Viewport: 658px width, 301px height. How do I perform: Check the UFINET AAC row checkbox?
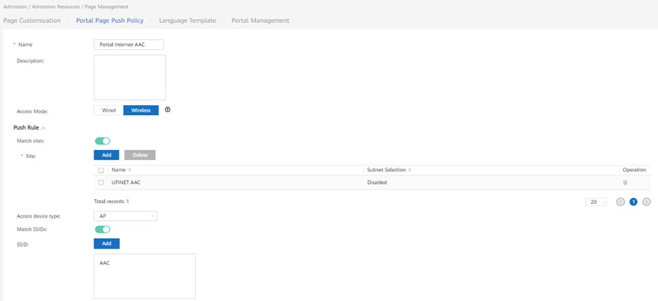pos(101,183)
